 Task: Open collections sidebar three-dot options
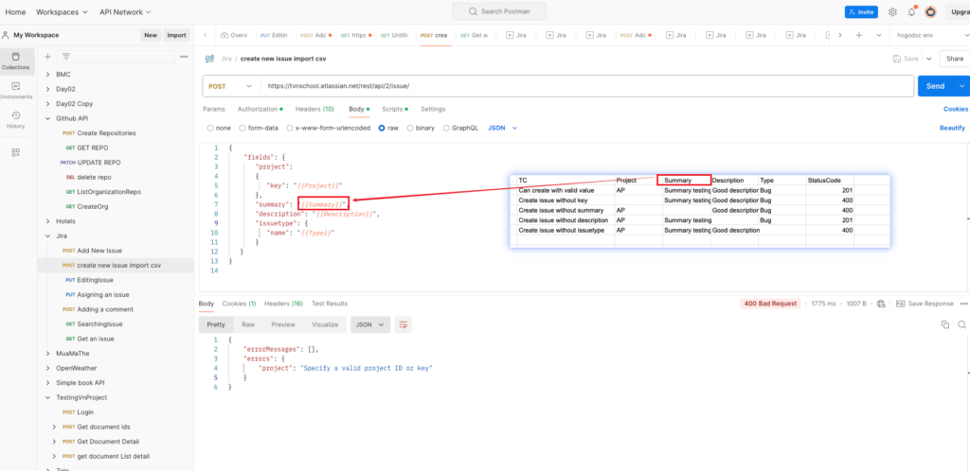[184, 56]
